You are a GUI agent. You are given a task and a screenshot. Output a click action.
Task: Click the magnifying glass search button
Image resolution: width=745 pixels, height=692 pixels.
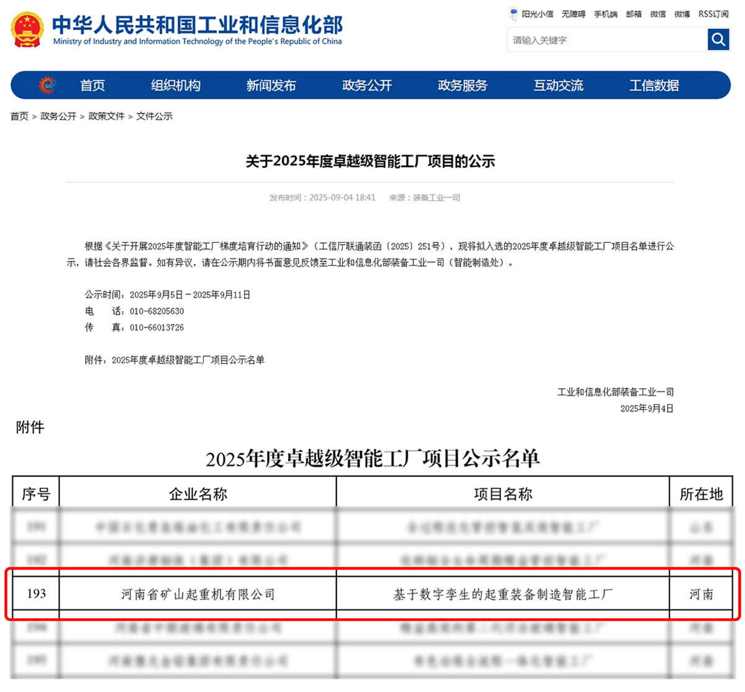click(718, 40)
